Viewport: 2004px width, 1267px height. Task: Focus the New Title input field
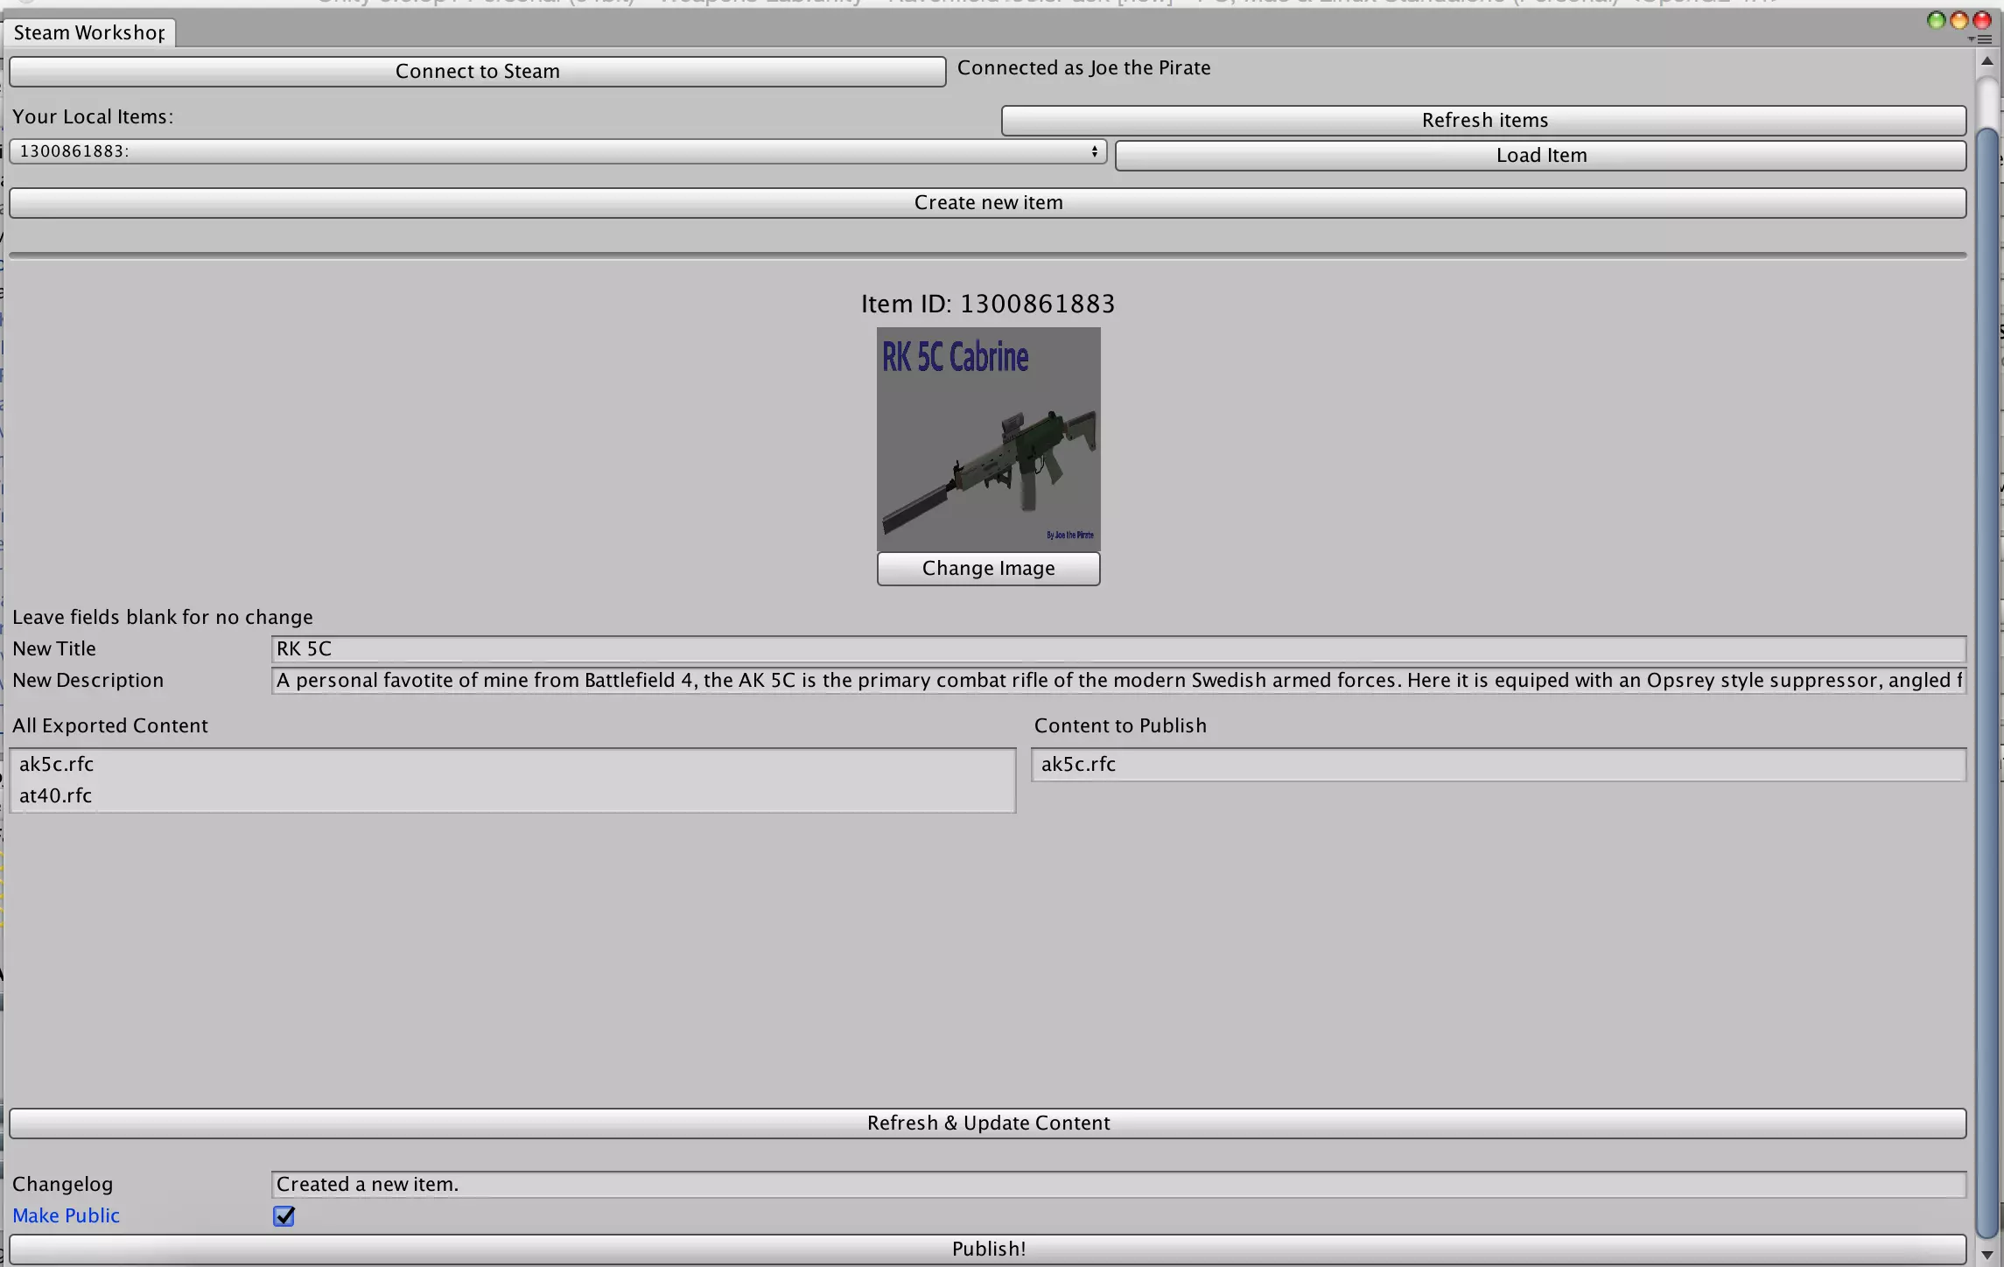click(x=1118, y=648)
